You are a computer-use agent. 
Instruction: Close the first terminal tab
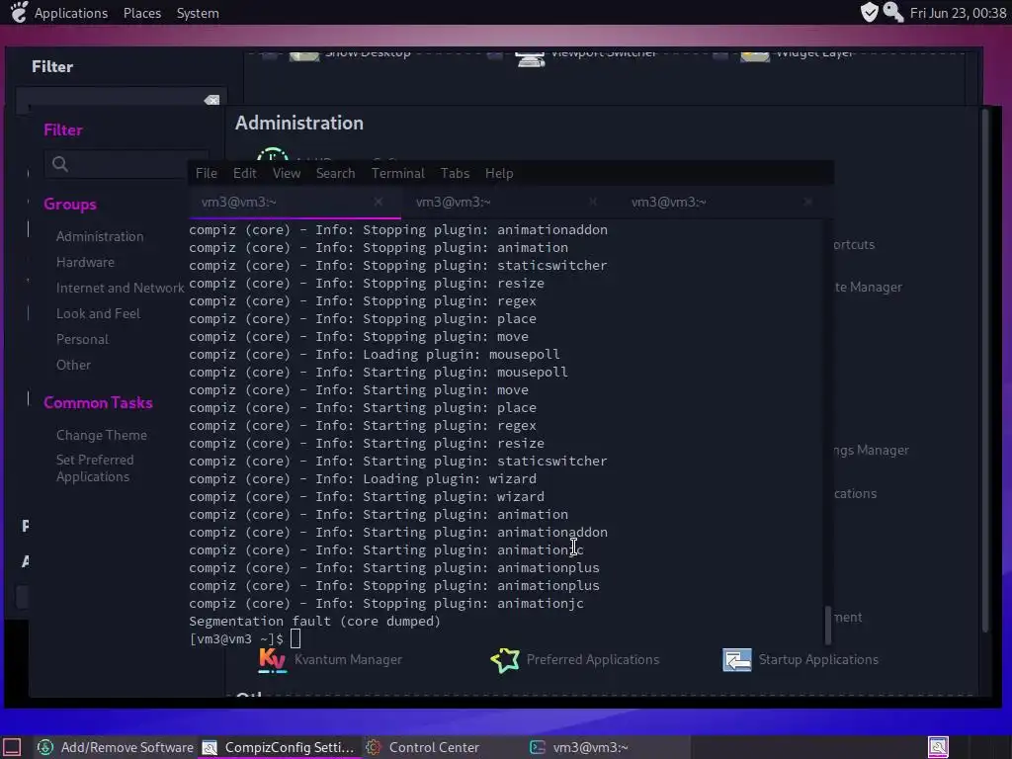click(379, 202)
